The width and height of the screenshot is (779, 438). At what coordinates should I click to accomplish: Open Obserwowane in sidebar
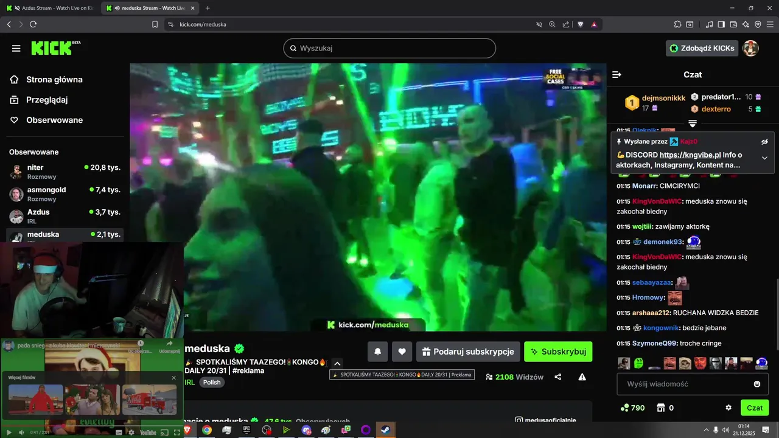54,120
